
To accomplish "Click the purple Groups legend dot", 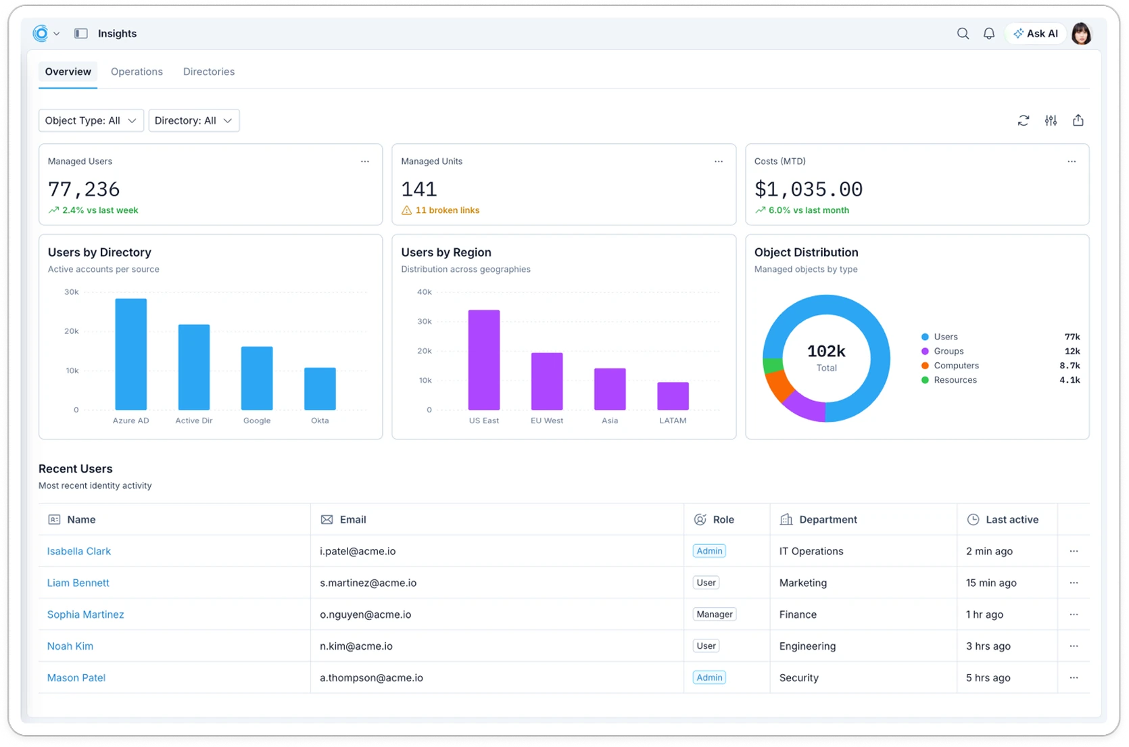I will click(x=925, y=351).
